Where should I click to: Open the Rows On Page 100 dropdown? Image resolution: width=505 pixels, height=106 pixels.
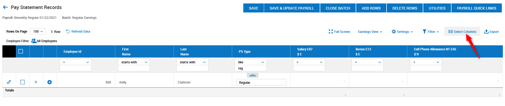click(38, 31)
